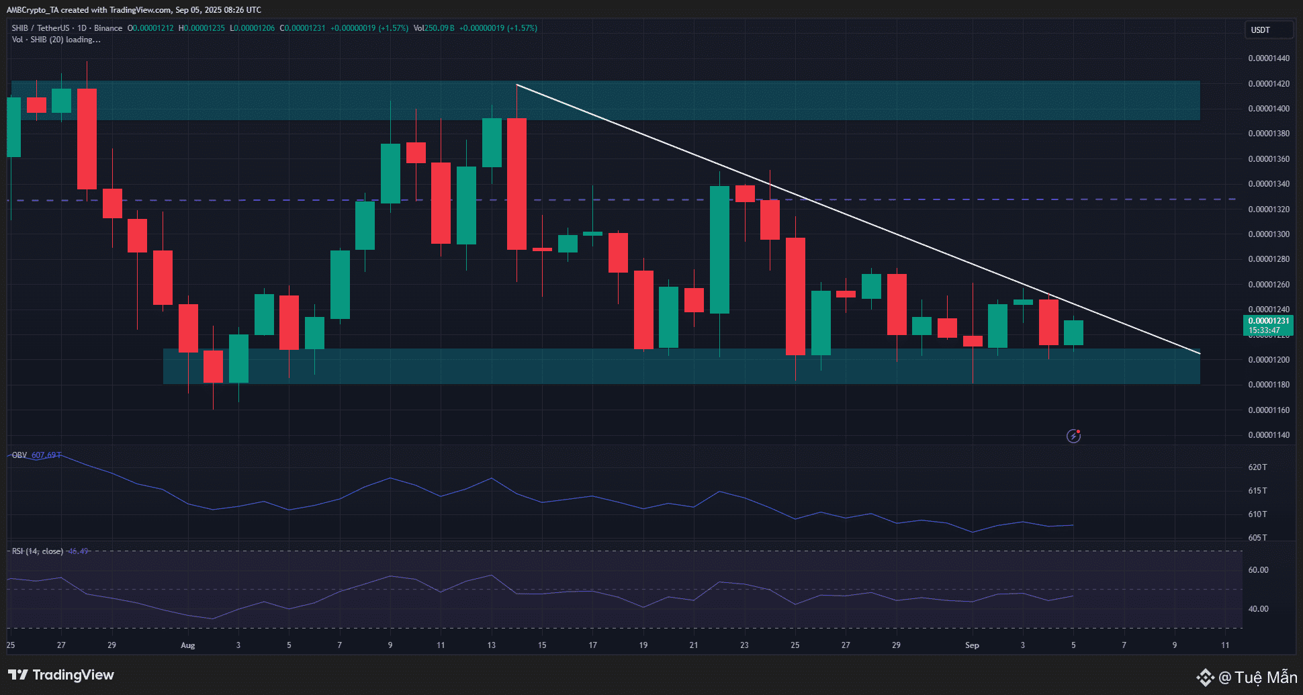Click the RSI value 46.49
Viewport: 1303px width, 695px height.
78,551
